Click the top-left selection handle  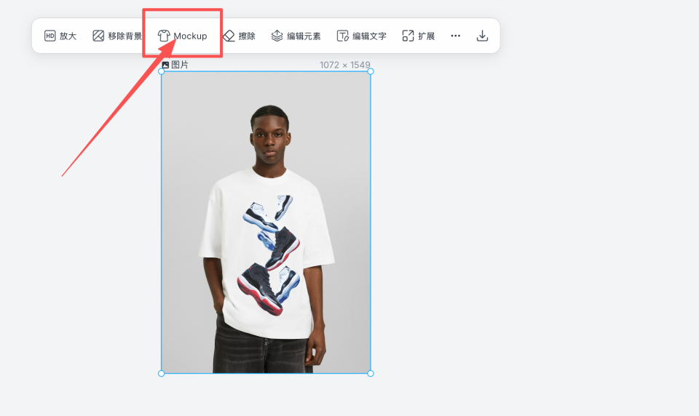162,71
